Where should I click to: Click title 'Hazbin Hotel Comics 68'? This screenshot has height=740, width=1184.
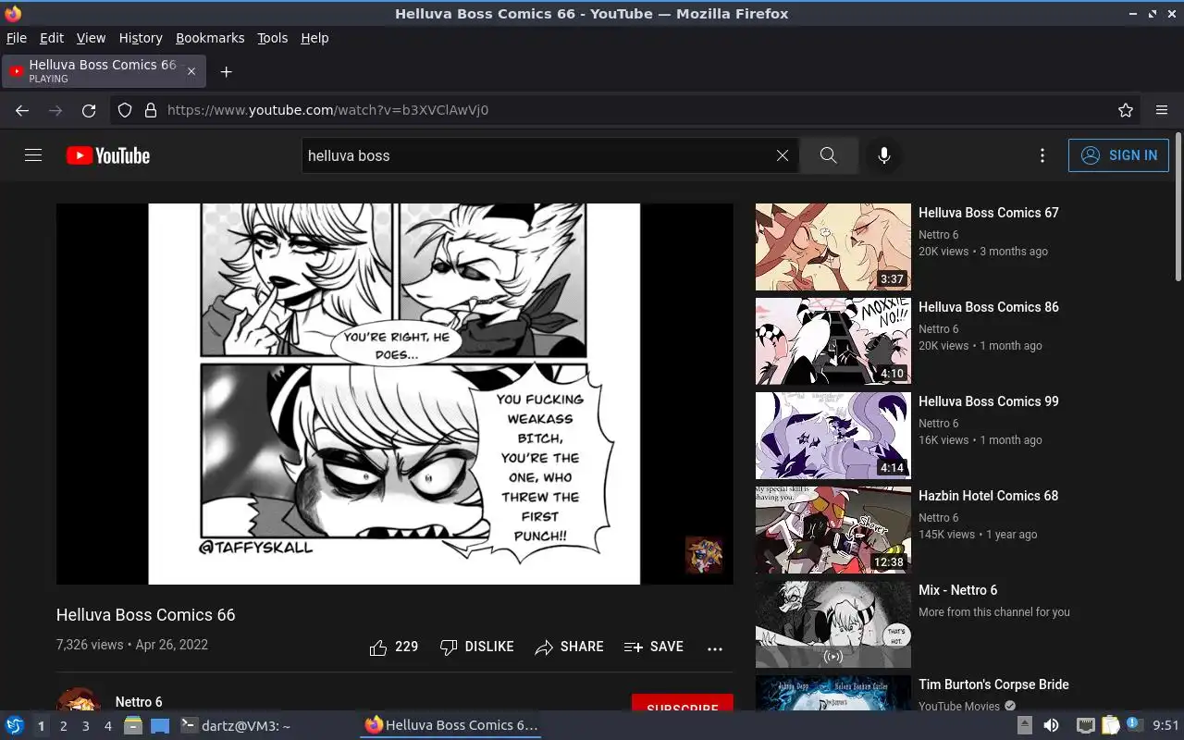coord(988,496)
